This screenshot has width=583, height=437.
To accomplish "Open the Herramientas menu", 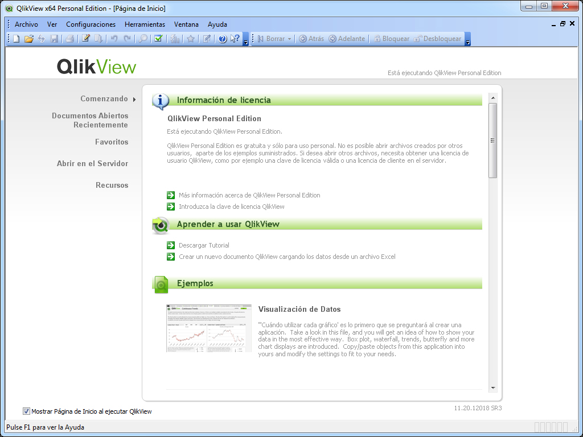I will (x=145, y=24).
